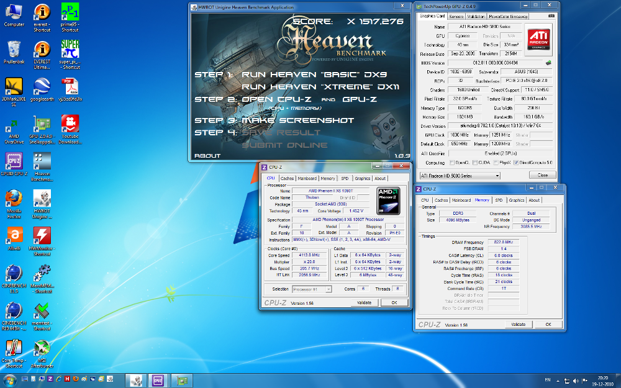This screenshot has height=388, width=621.
Task: Switch to Sensors tab in GPU-Z
Action: tap(456, 16)
